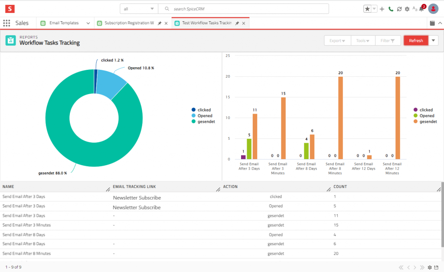
Task: Switch to the Email Templates tab
Action: (63, 23)
